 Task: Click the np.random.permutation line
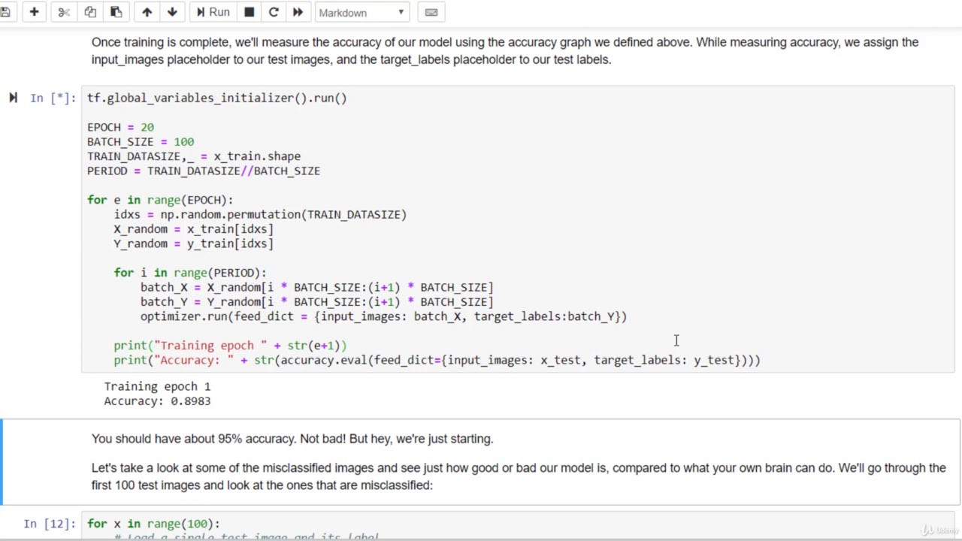coord(260,214)
